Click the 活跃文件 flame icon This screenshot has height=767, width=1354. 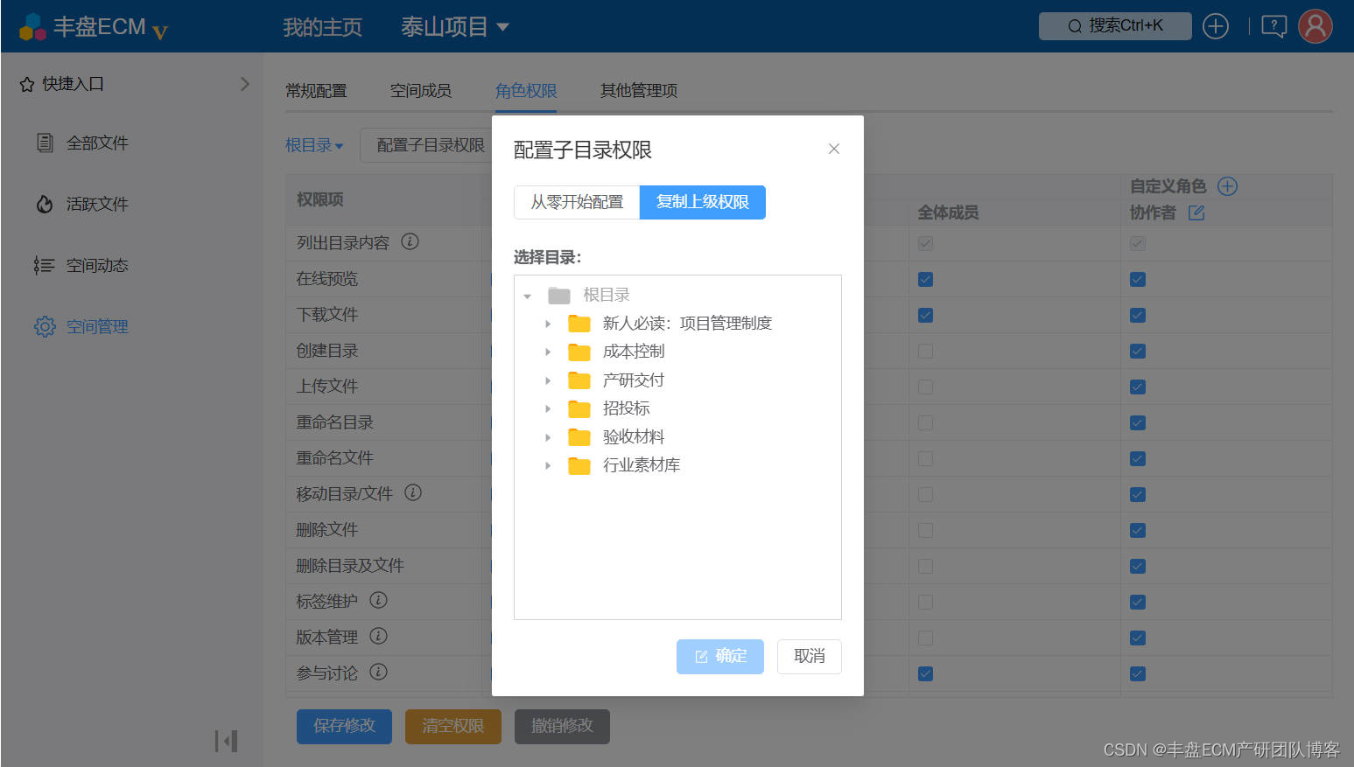coord(45,204)
